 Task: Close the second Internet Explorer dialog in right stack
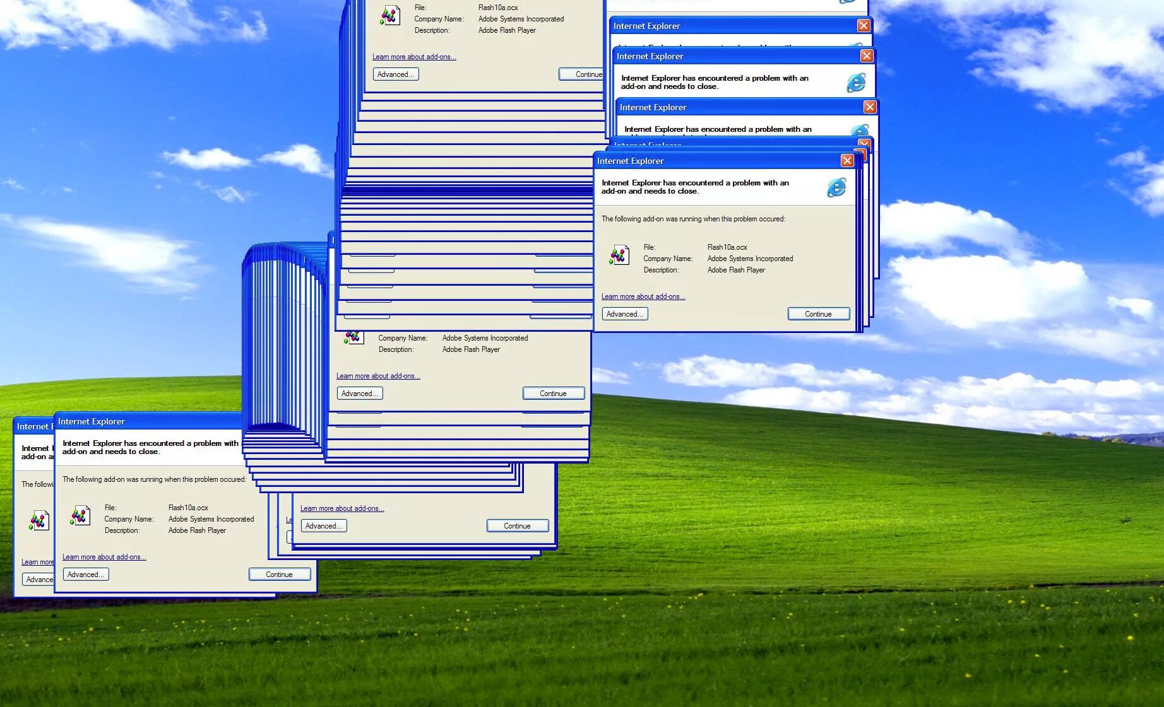[867, 56]
